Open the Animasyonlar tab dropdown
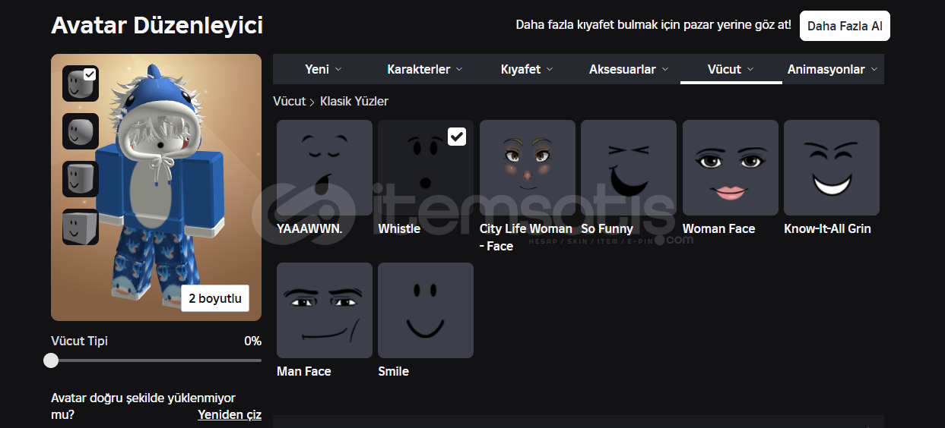This screenshot has height=428, width=945. [x=832, y=69]
